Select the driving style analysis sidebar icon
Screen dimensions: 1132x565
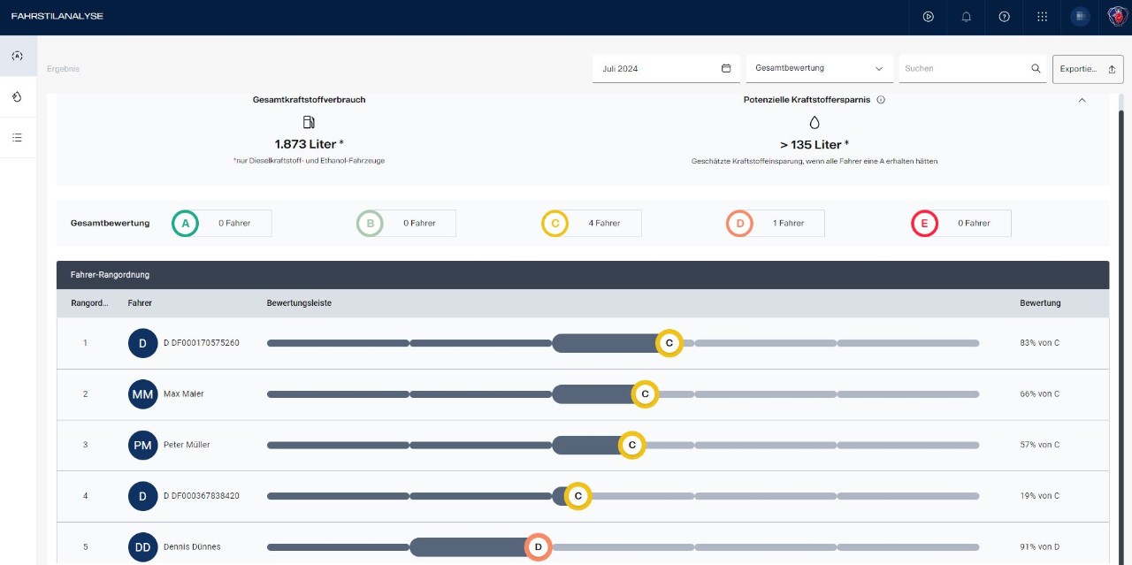click(18, 56)
